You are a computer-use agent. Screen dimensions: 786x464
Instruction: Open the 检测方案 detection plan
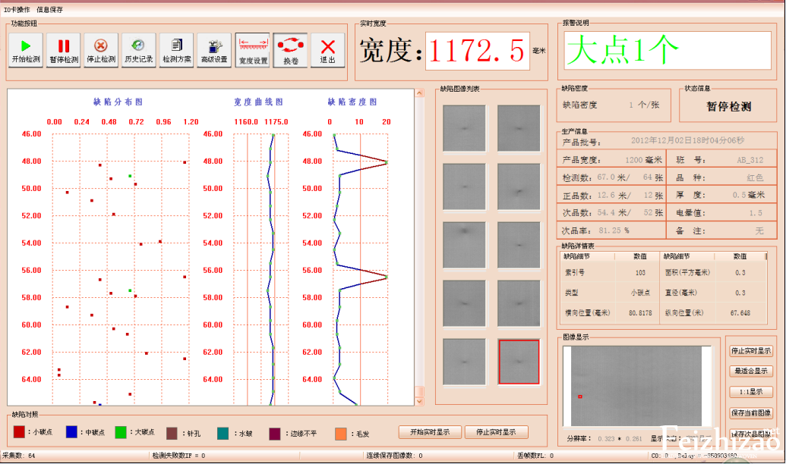pos(176,50)
